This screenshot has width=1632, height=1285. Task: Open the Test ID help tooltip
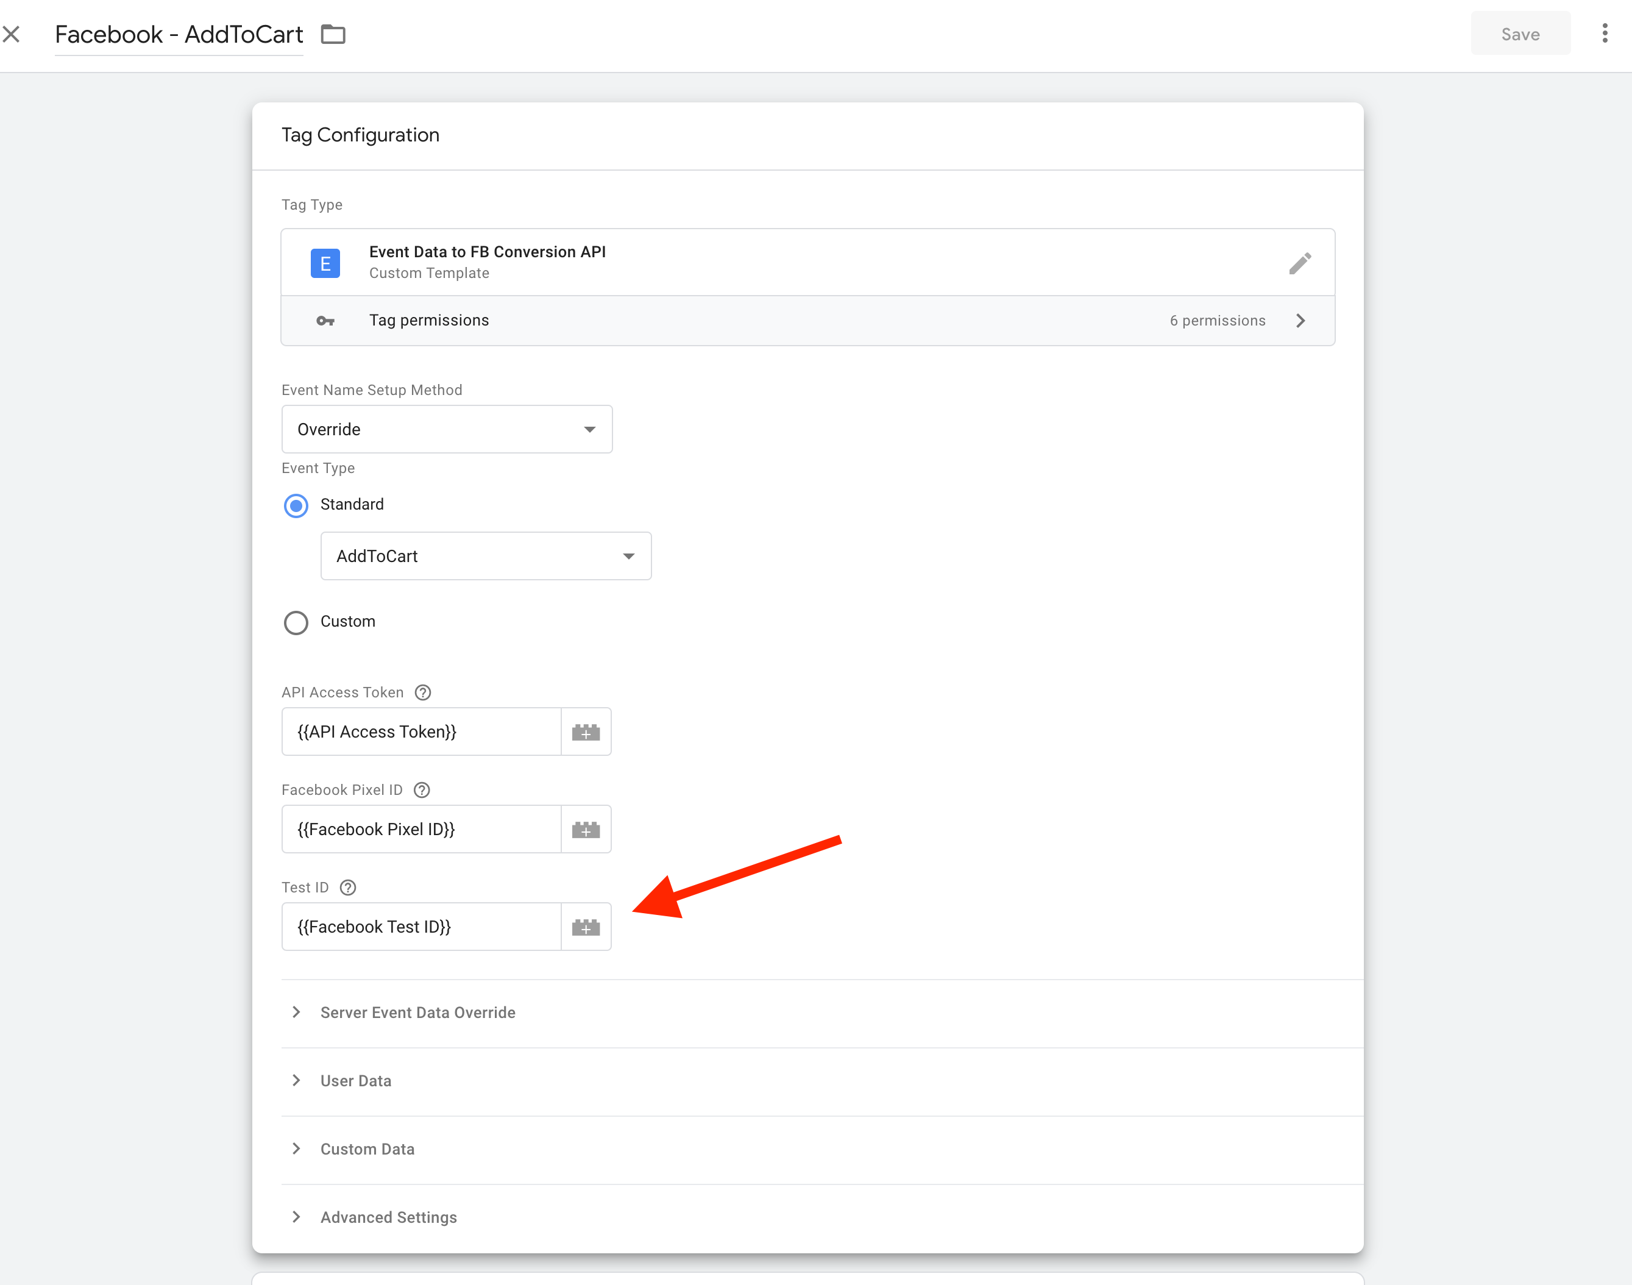pos(347,888)
